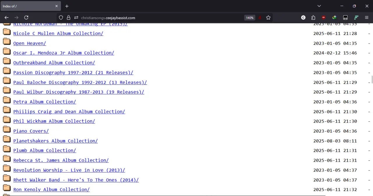
Task: Reset the 140% zoom level
Action: 250,18
